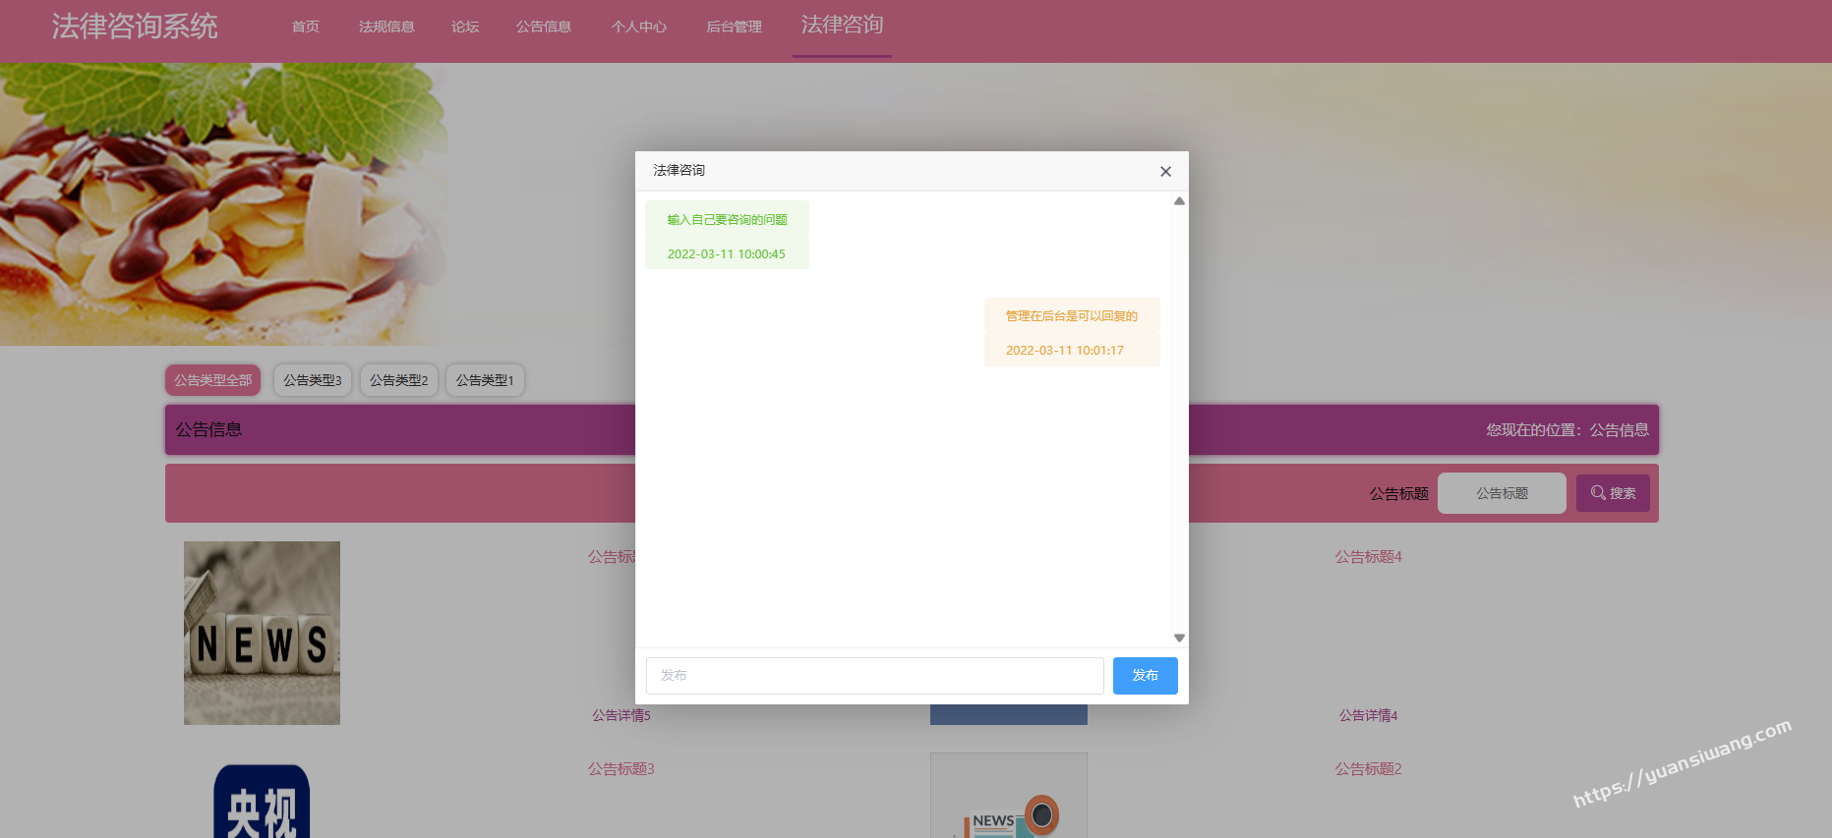Open the 论坛 menu item
The width and height of the screenshot is (1832, 838).
tap(465, 27)
